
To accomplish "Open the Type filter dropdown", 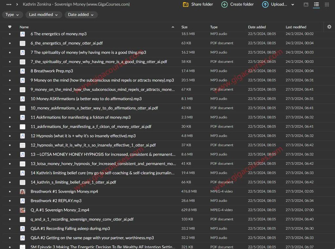I will click(x=12, y=15).
